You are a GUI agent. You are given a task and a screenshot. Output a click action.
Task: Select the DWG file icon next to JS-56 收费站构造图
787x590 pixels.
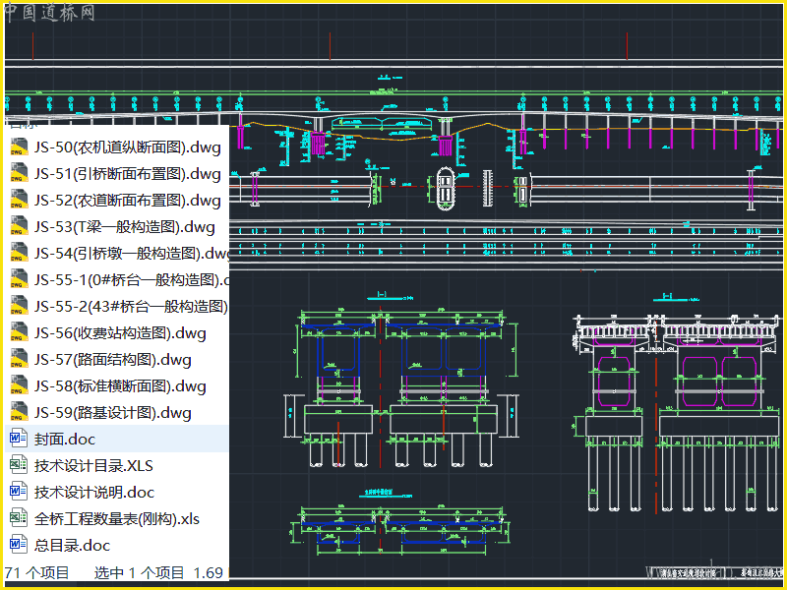[19, 333]
